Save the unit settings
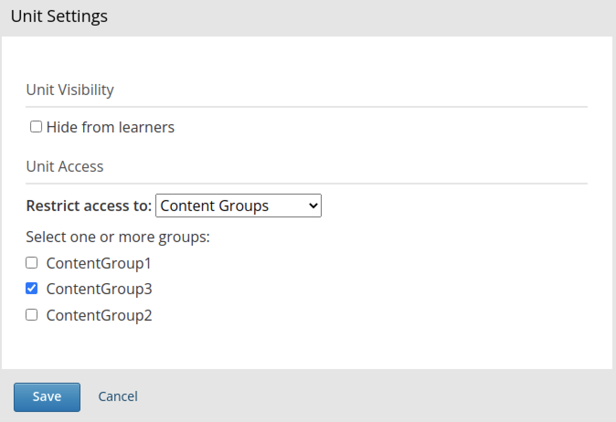Viewport: 616px width, 422px height. pyautogui.click(x=47, y=396)
